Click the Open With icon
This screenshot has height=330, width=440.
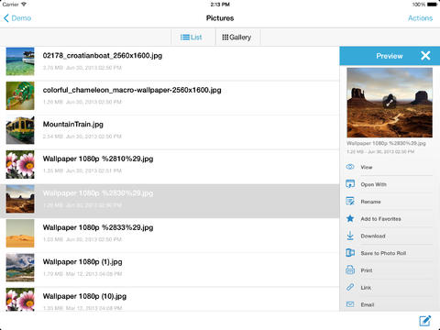(350, 184)
